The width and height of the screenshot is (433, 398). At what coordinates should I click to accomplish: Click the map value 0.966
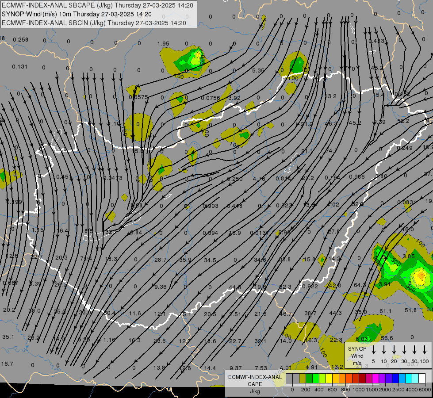click(357, 176)
